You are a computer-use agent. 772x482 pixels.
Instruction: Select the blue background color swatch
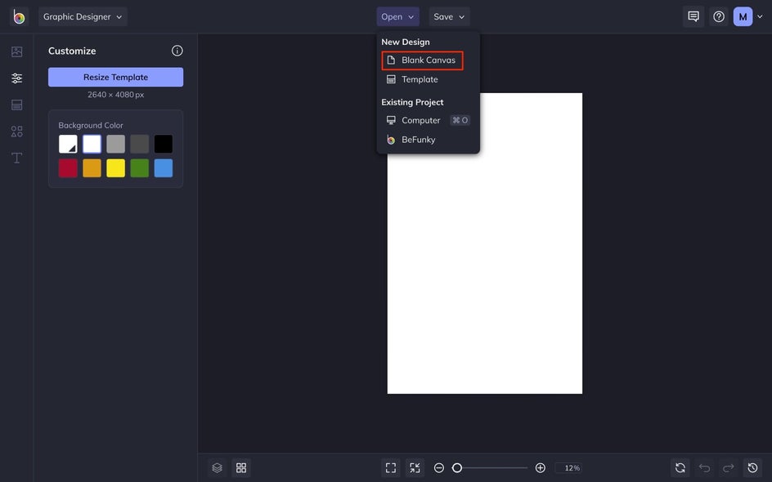pyautogui.click(x=164, y=168)
